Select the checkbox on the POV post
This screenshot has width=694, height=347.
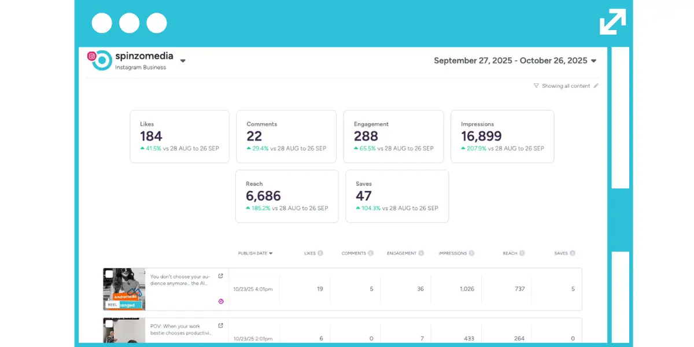click(x=109, y=323)
